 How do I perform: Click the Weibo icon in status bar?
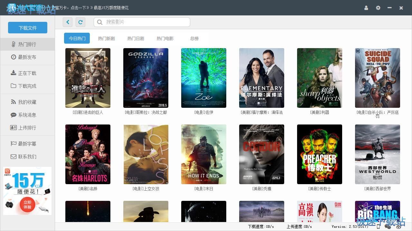click(399, 227)
